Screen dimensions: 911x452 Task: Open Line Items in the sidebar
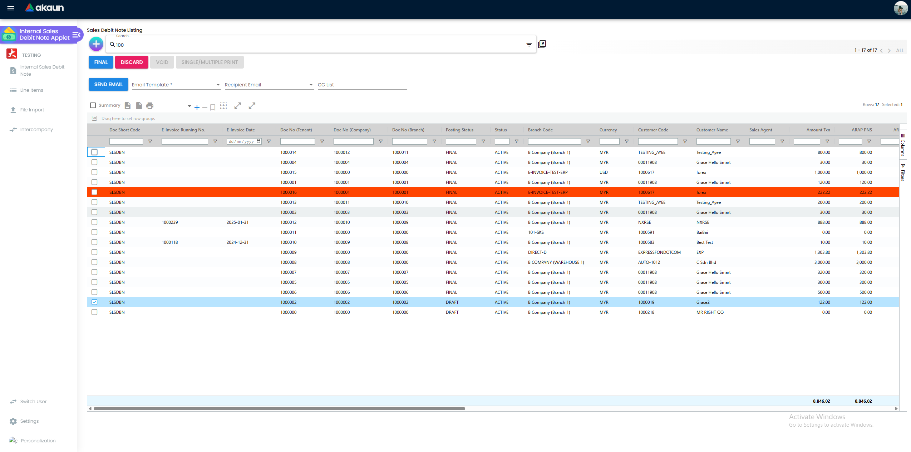pyautogui.click(x=31, y=90)
